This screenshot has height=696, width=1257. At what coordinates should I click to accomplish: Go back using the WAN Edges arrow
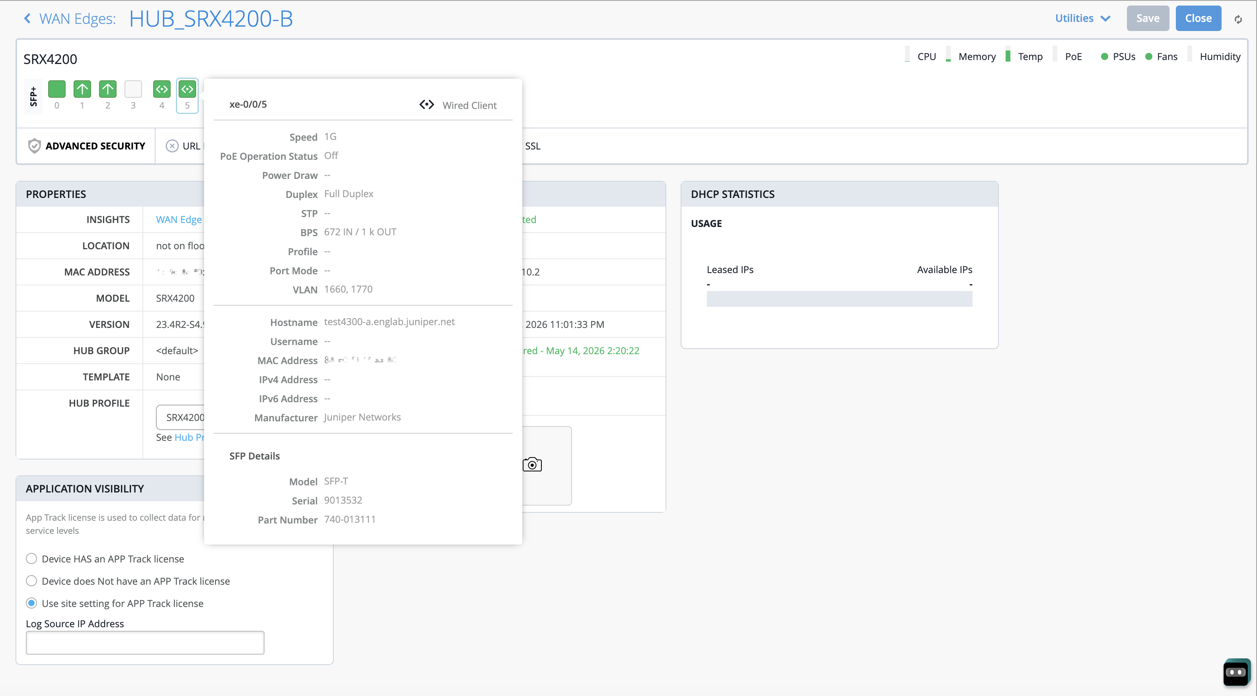[x=27, y=19]
